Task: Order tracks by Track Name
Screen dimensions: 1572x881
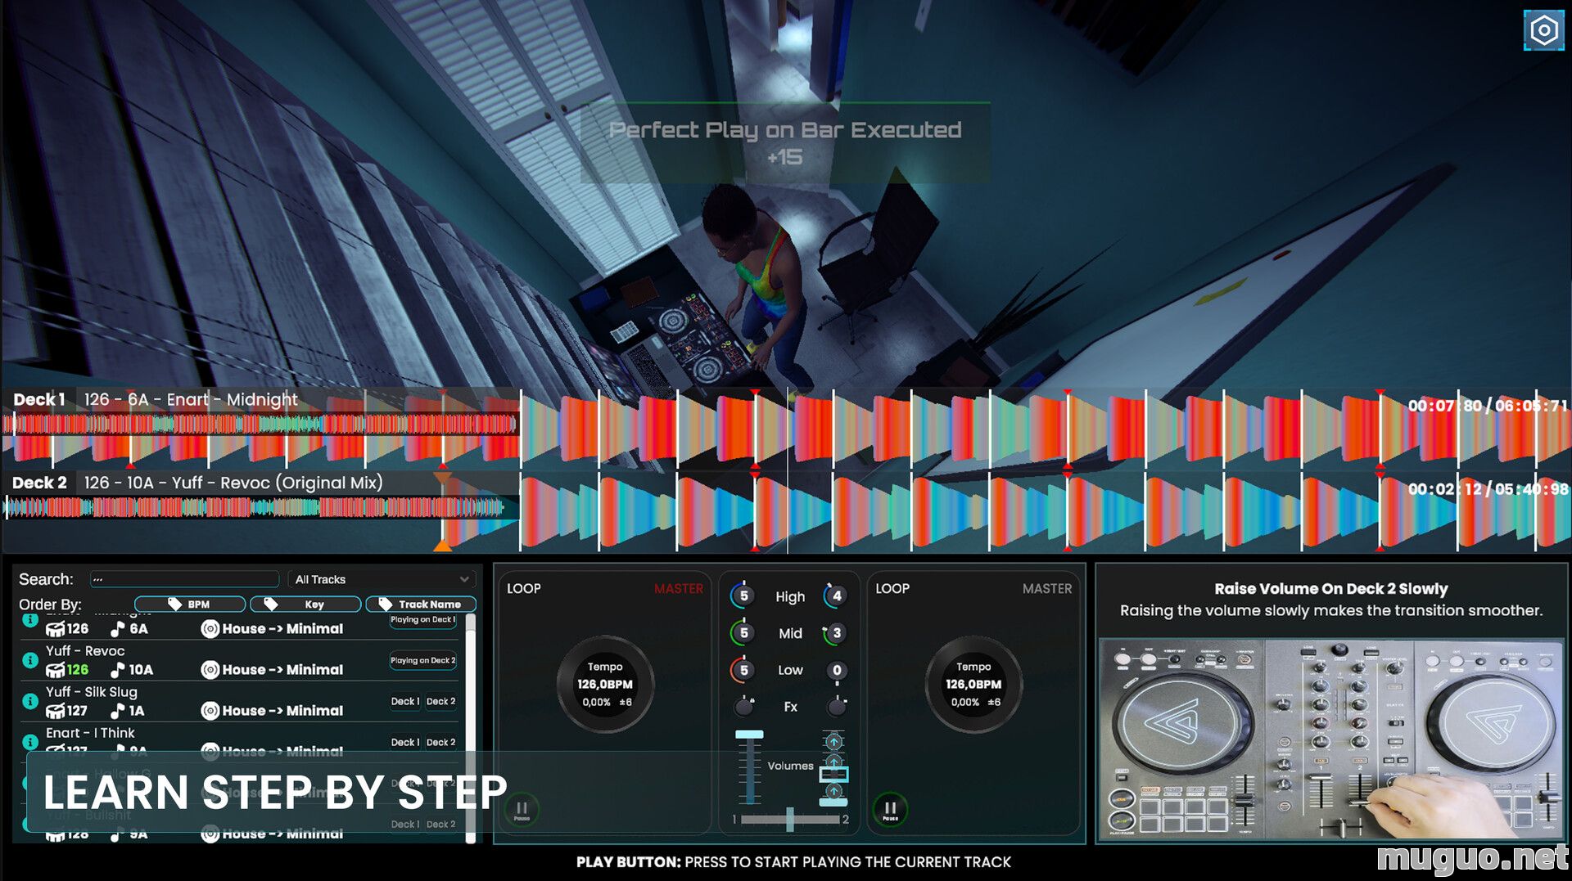Action: pos(421,604)
